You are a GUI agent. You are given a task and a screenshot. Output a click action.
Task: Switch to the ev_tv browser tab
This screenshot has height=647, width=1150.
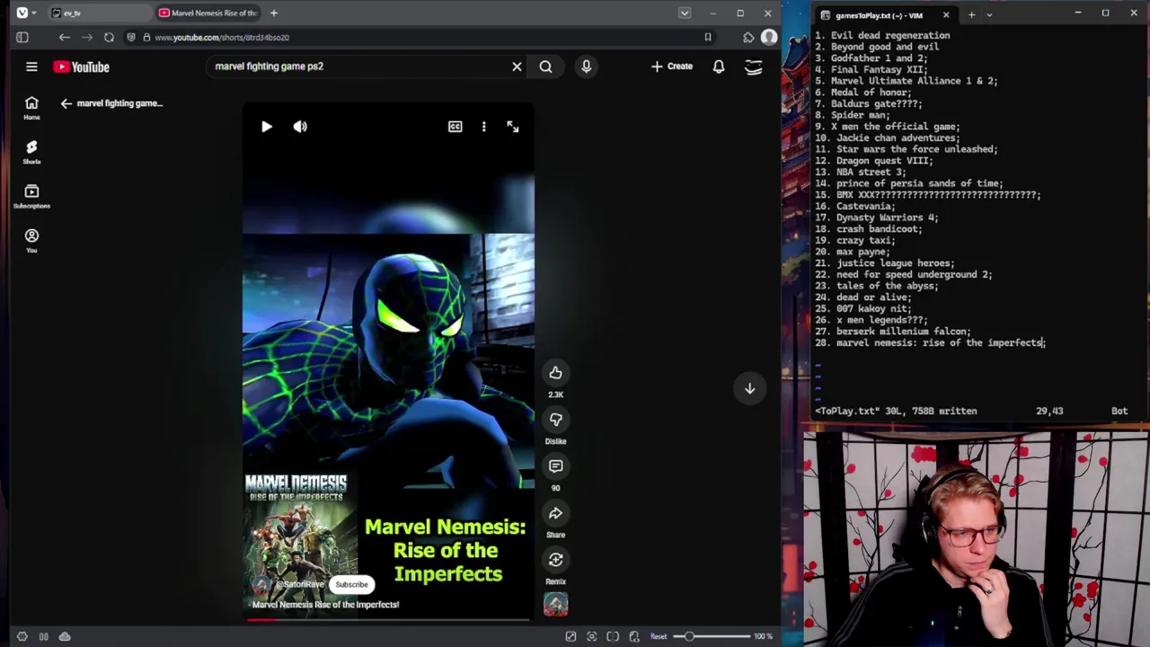pyautogui.click(x=99, y=13)
